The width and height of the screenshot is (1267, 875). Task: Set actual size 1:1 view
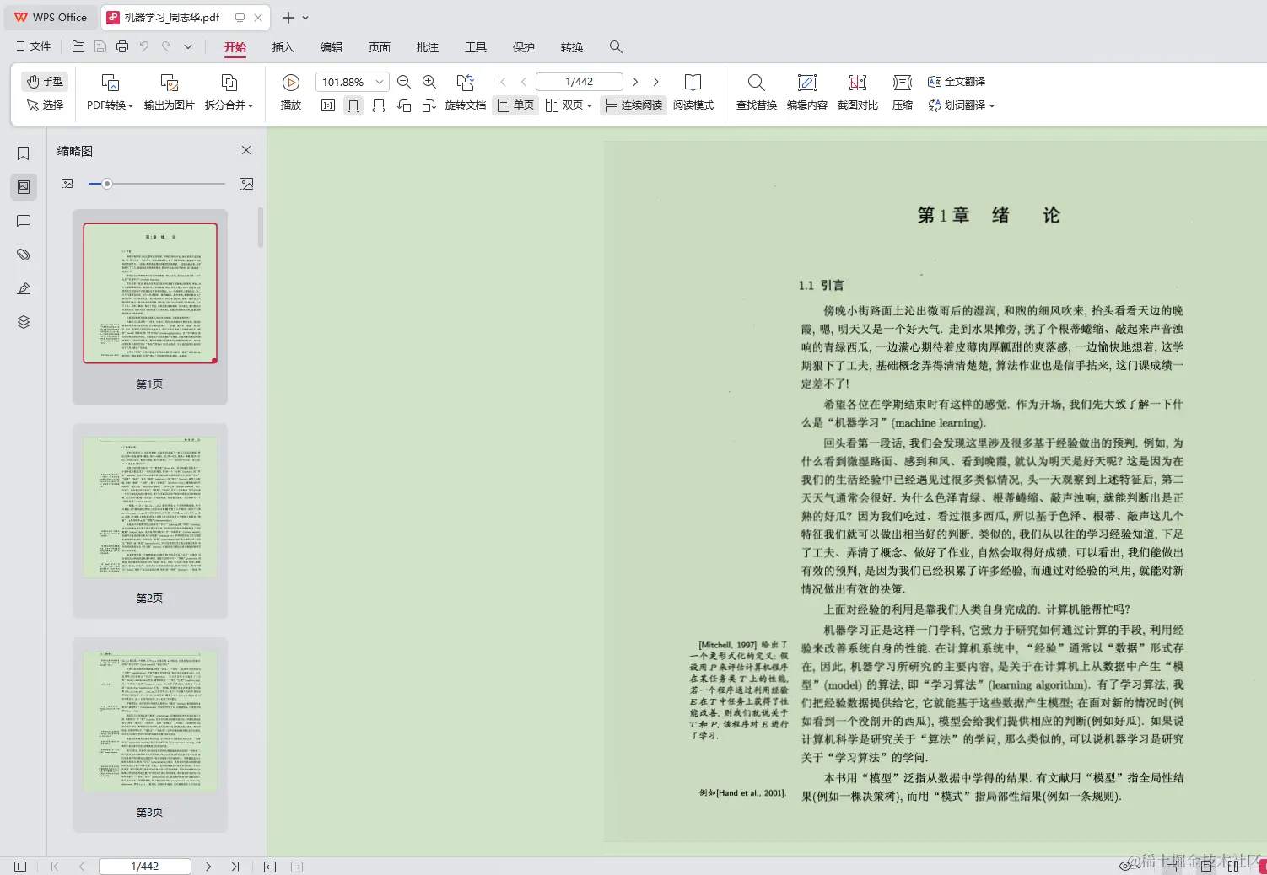pos(328,105)
